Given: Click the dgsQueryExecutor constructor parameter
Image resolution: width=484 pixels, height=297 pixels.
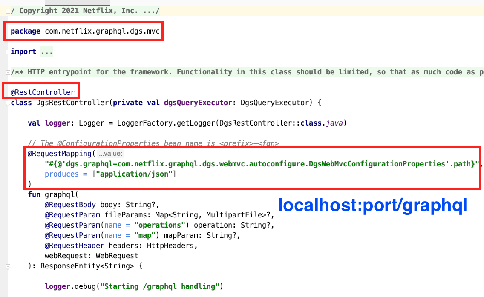Looking at the screenshot, I should pyautogui.click(x=198, y=103).
